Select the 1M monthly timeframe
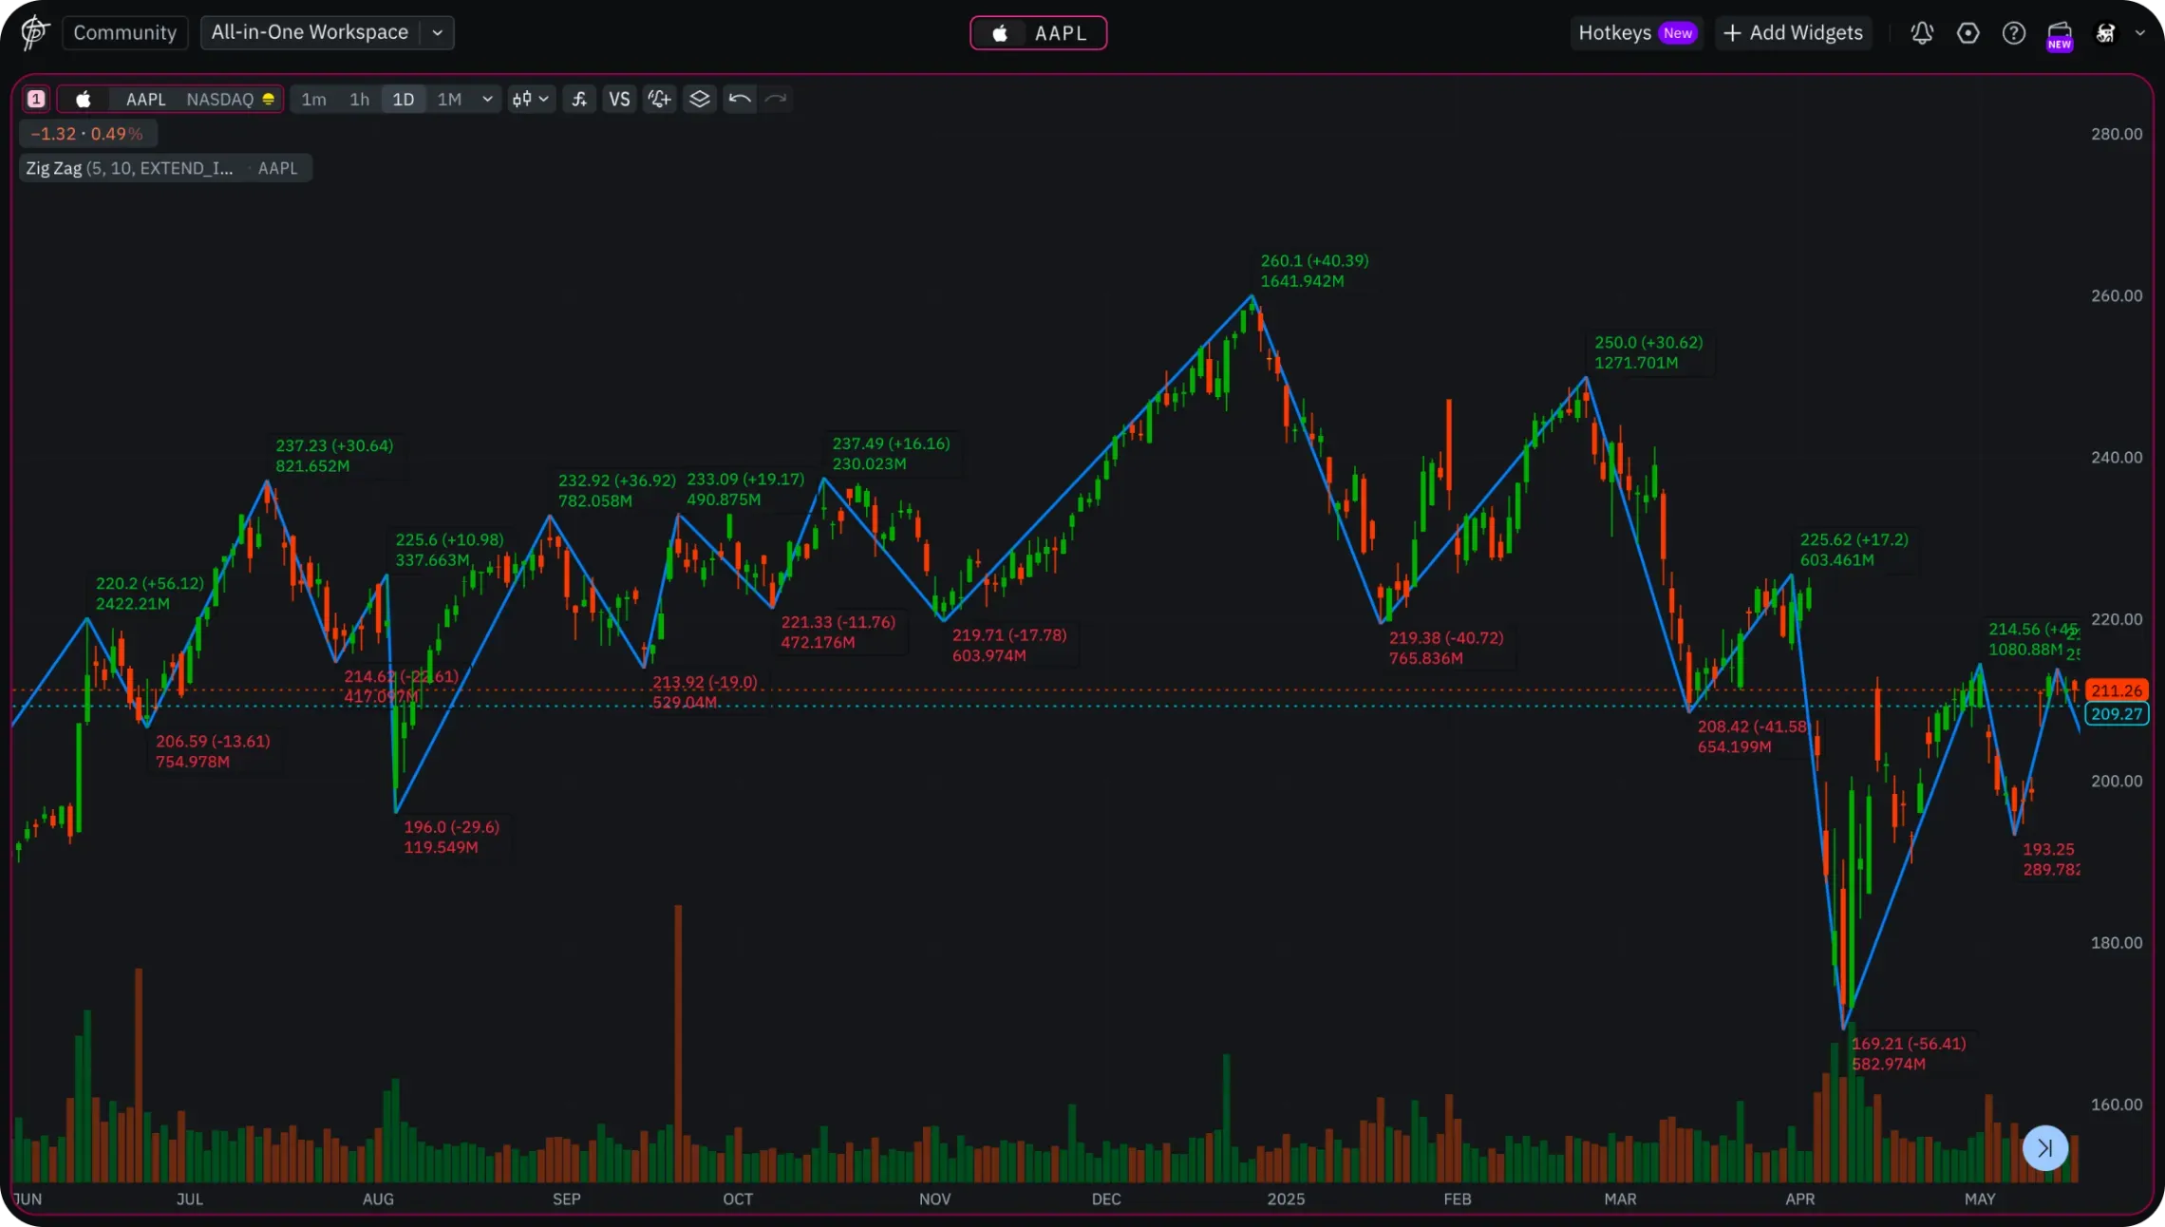Screen dimensions: 2165x1227 449,99
